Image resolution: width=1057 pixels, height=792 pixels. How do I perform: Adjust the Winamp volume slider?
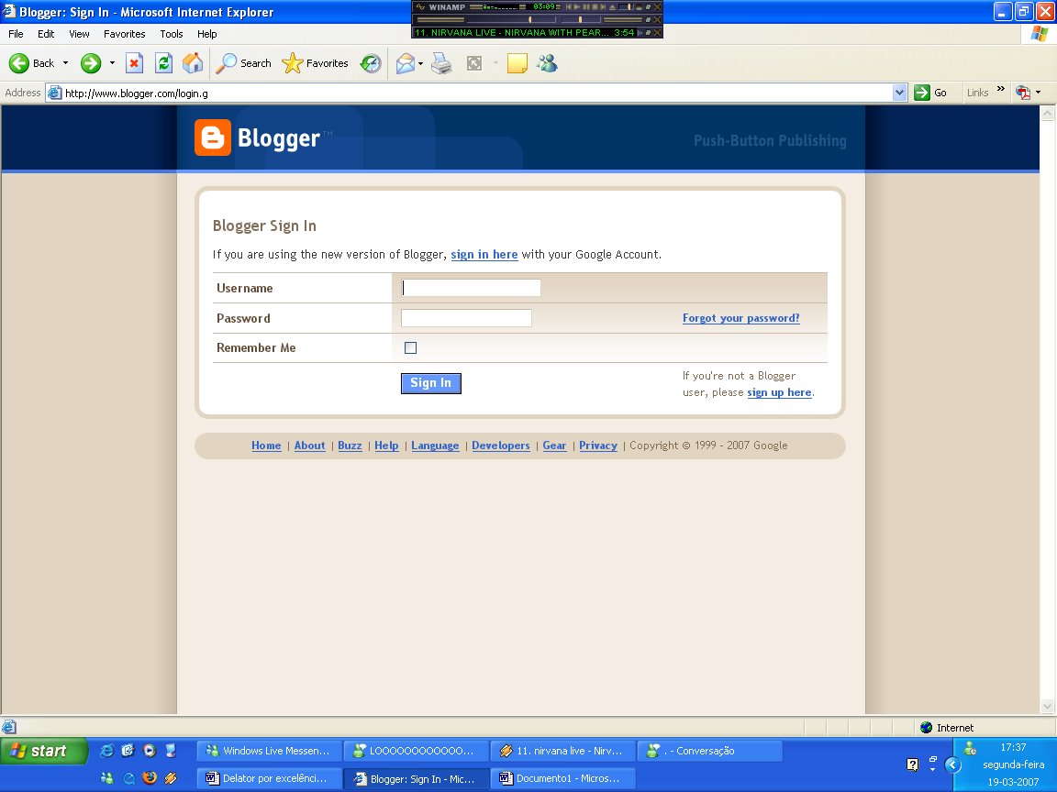pos(512,19)
